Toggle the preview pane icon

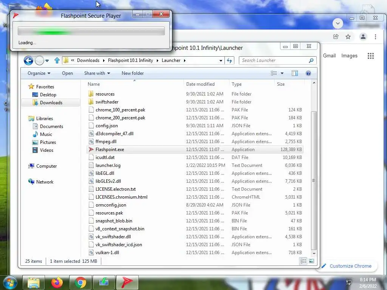(x=295, y=73)
